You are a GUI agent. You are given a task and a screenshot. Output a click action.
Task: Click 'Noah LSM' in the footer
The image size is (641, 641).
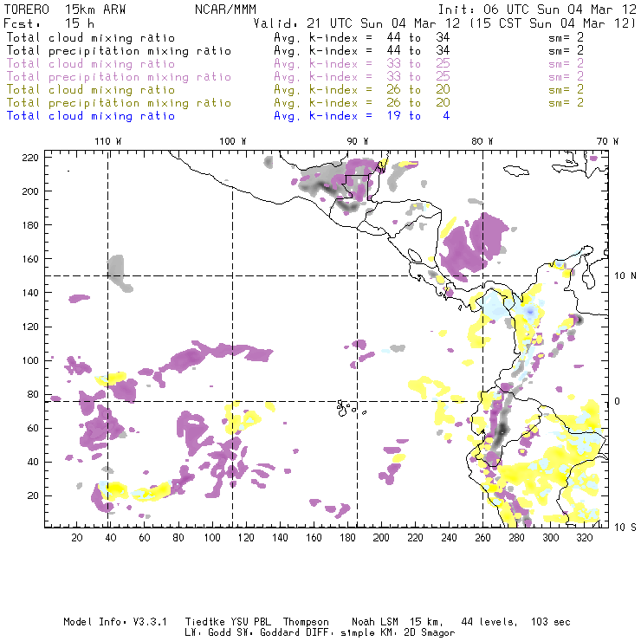point(375,622)
